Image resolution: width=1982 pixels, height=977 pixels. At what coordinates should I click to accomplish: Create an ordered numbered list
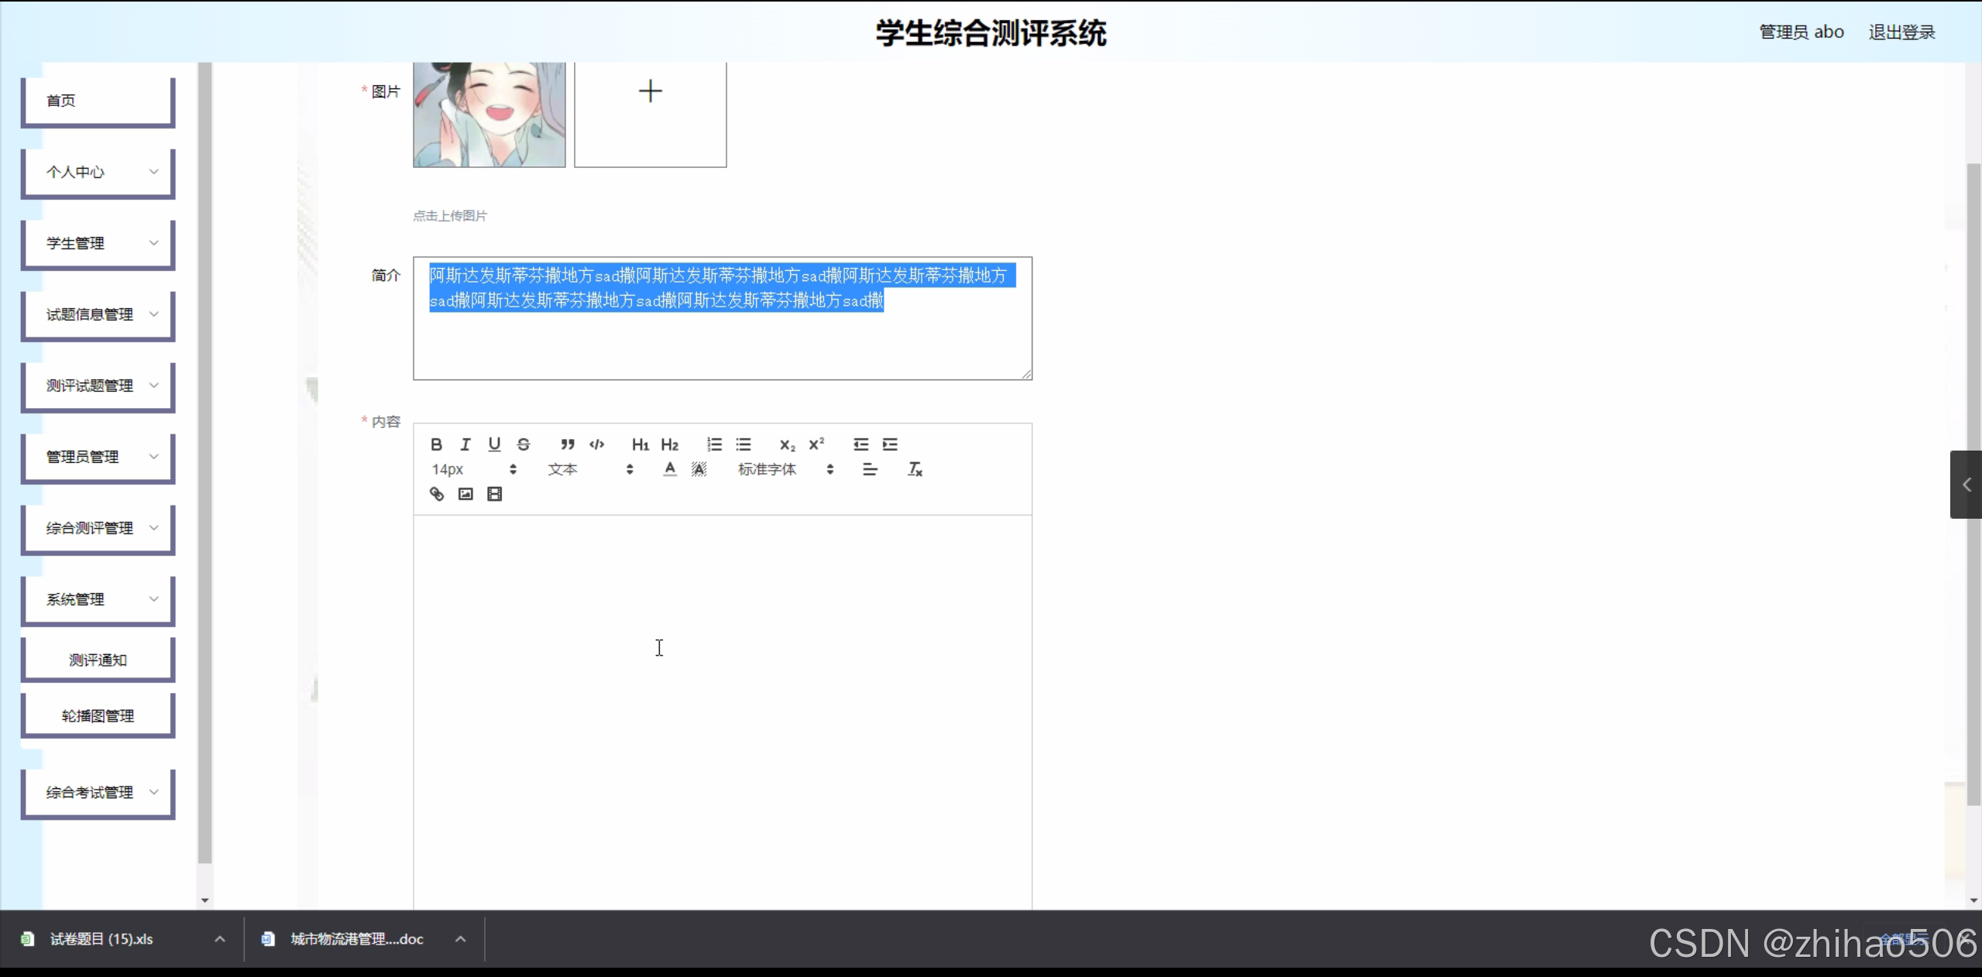coord(714,444)
